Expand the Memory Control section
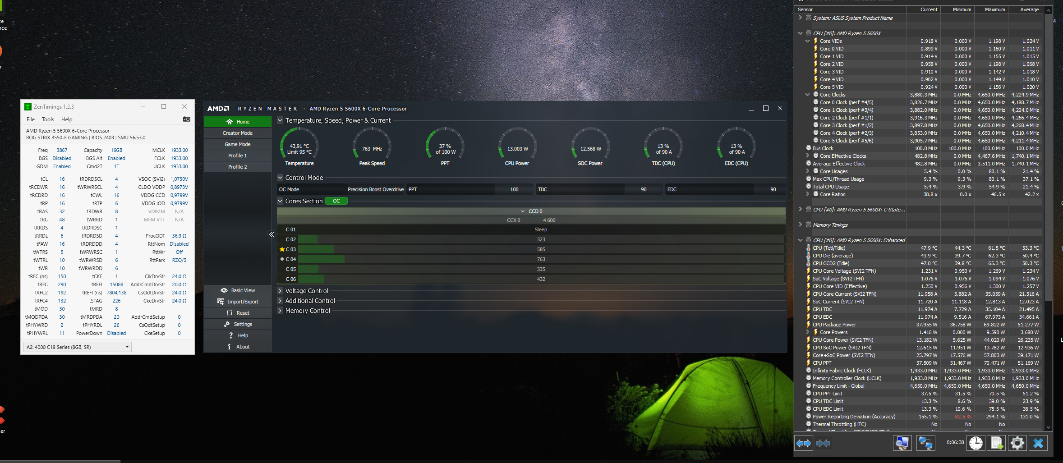This screenshot has width=1063, height=463. (x=280, y=311)
